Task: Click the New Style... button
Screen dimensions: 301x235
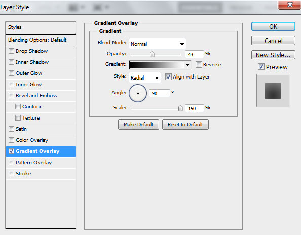Action: pyautogui.click(x=273, y=55)
